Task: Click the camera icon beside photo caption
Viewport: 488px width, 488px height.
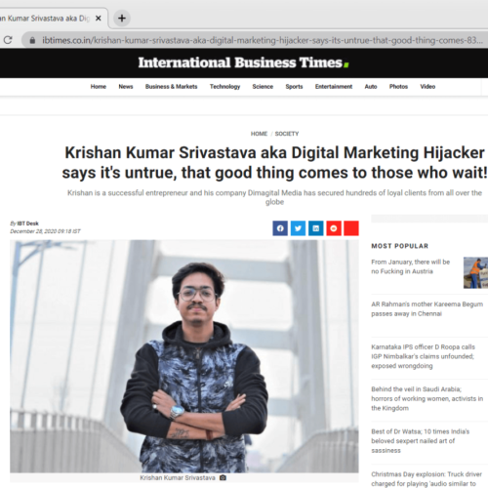Action: (x=223, y=477)
